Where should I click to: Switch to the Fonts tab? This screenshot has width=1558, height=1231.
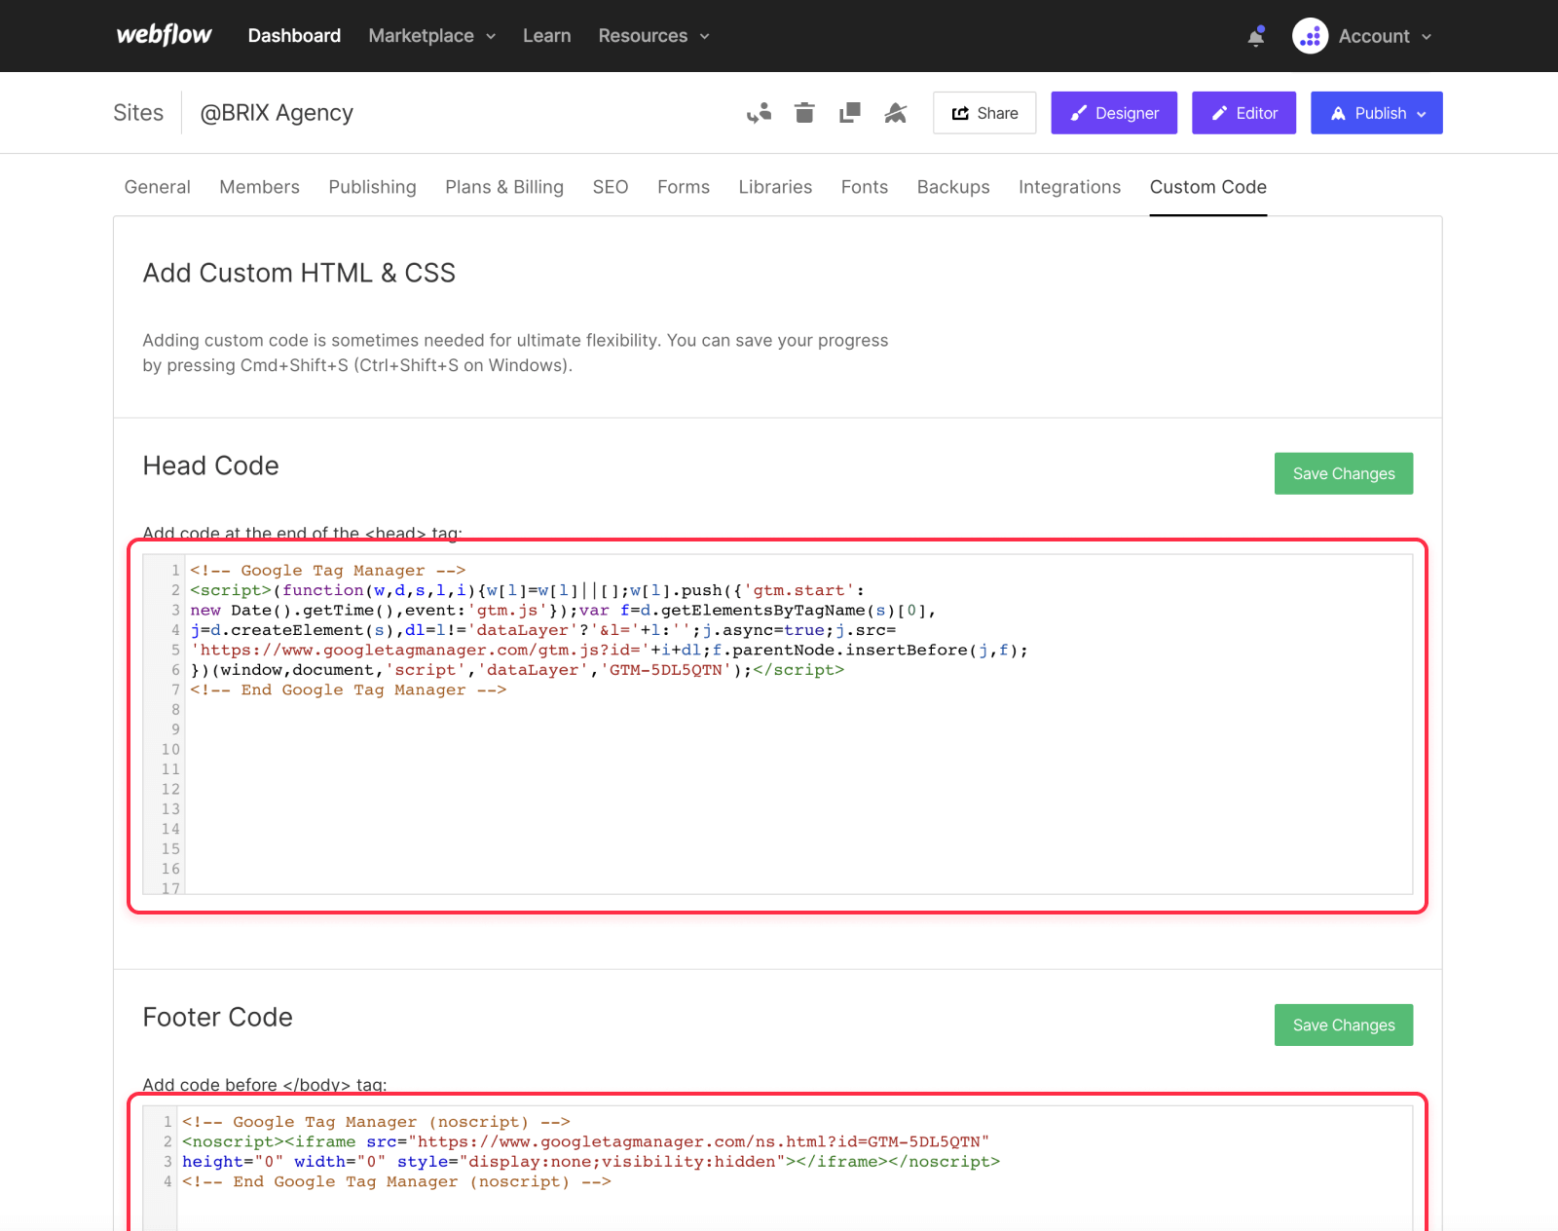point(865,187)
